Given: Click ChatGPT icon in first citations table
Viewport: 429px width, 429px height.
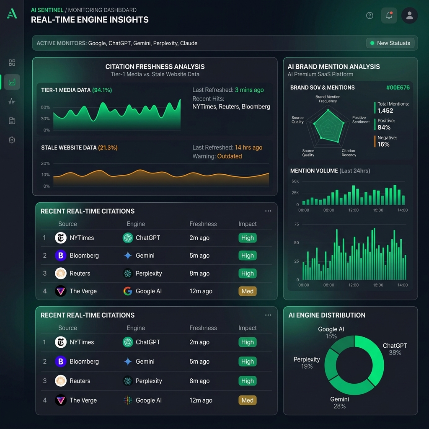Looking at the screenshot, I should point(128,238).
